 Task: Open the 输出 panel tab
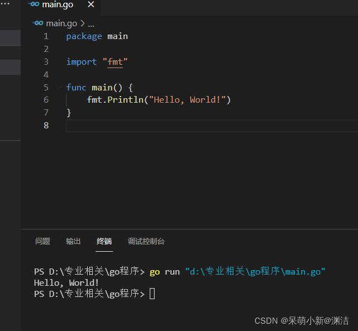(x=73, y=242)
